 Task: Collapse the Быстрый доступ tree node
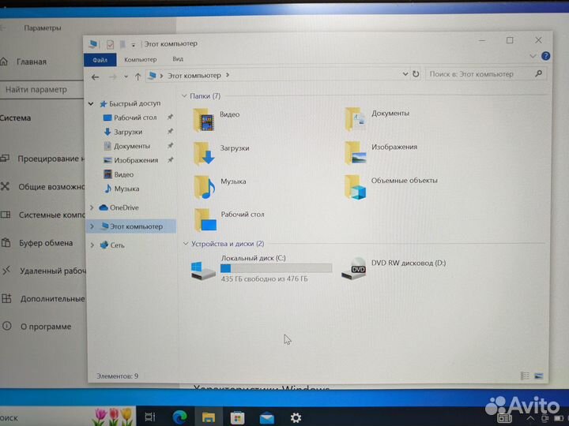click(91, 104)
